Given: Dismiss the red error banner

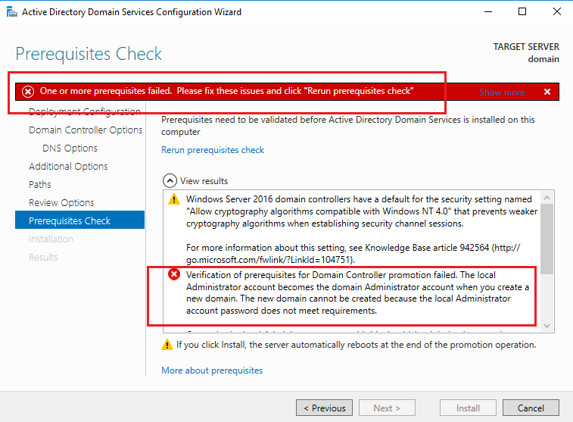Looking at the screenshot, I should 547,92.
